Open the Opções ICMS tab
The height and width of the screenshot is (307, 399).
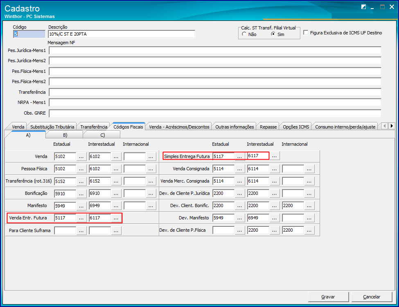pyautogui.click(x=296, y=127)
